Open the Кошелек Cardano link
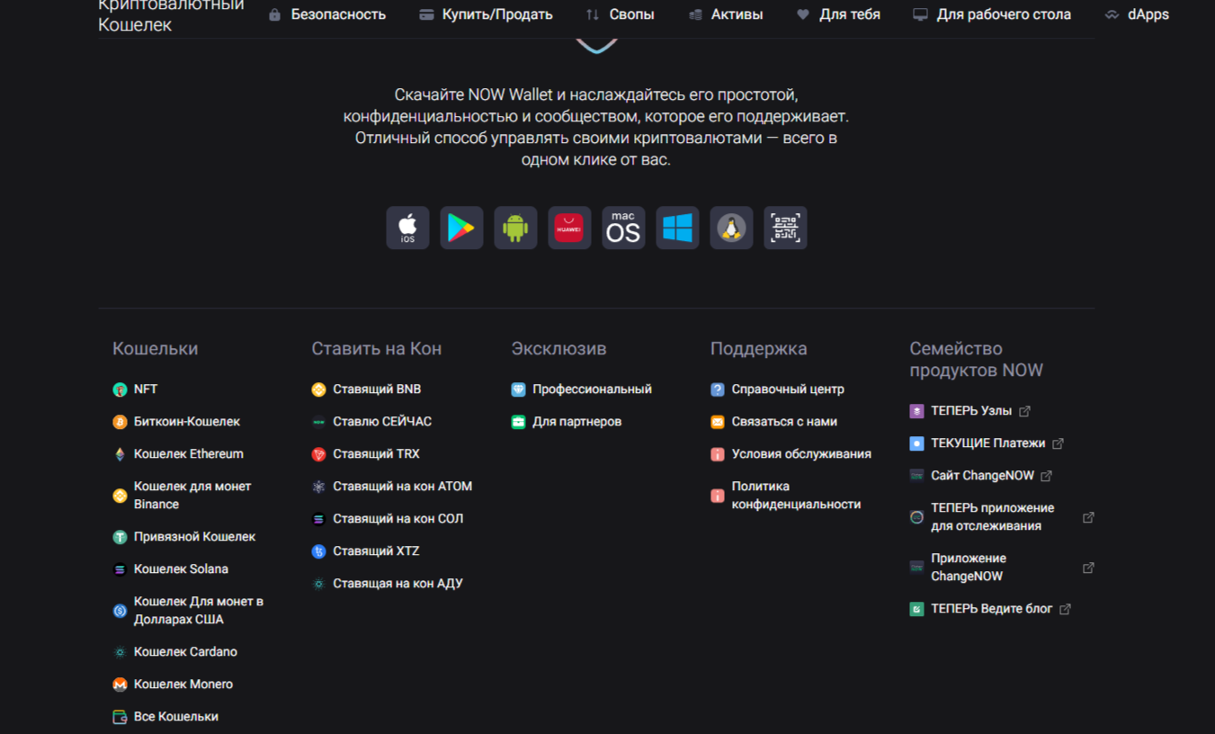This screenshot has height=734, width=1215. (x=185, y=652)
